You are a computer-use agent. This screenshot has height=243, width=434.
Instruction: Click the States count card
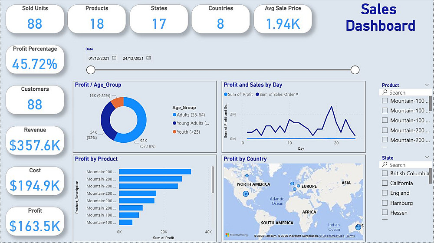pyautogui.click(x=159, y=19)
